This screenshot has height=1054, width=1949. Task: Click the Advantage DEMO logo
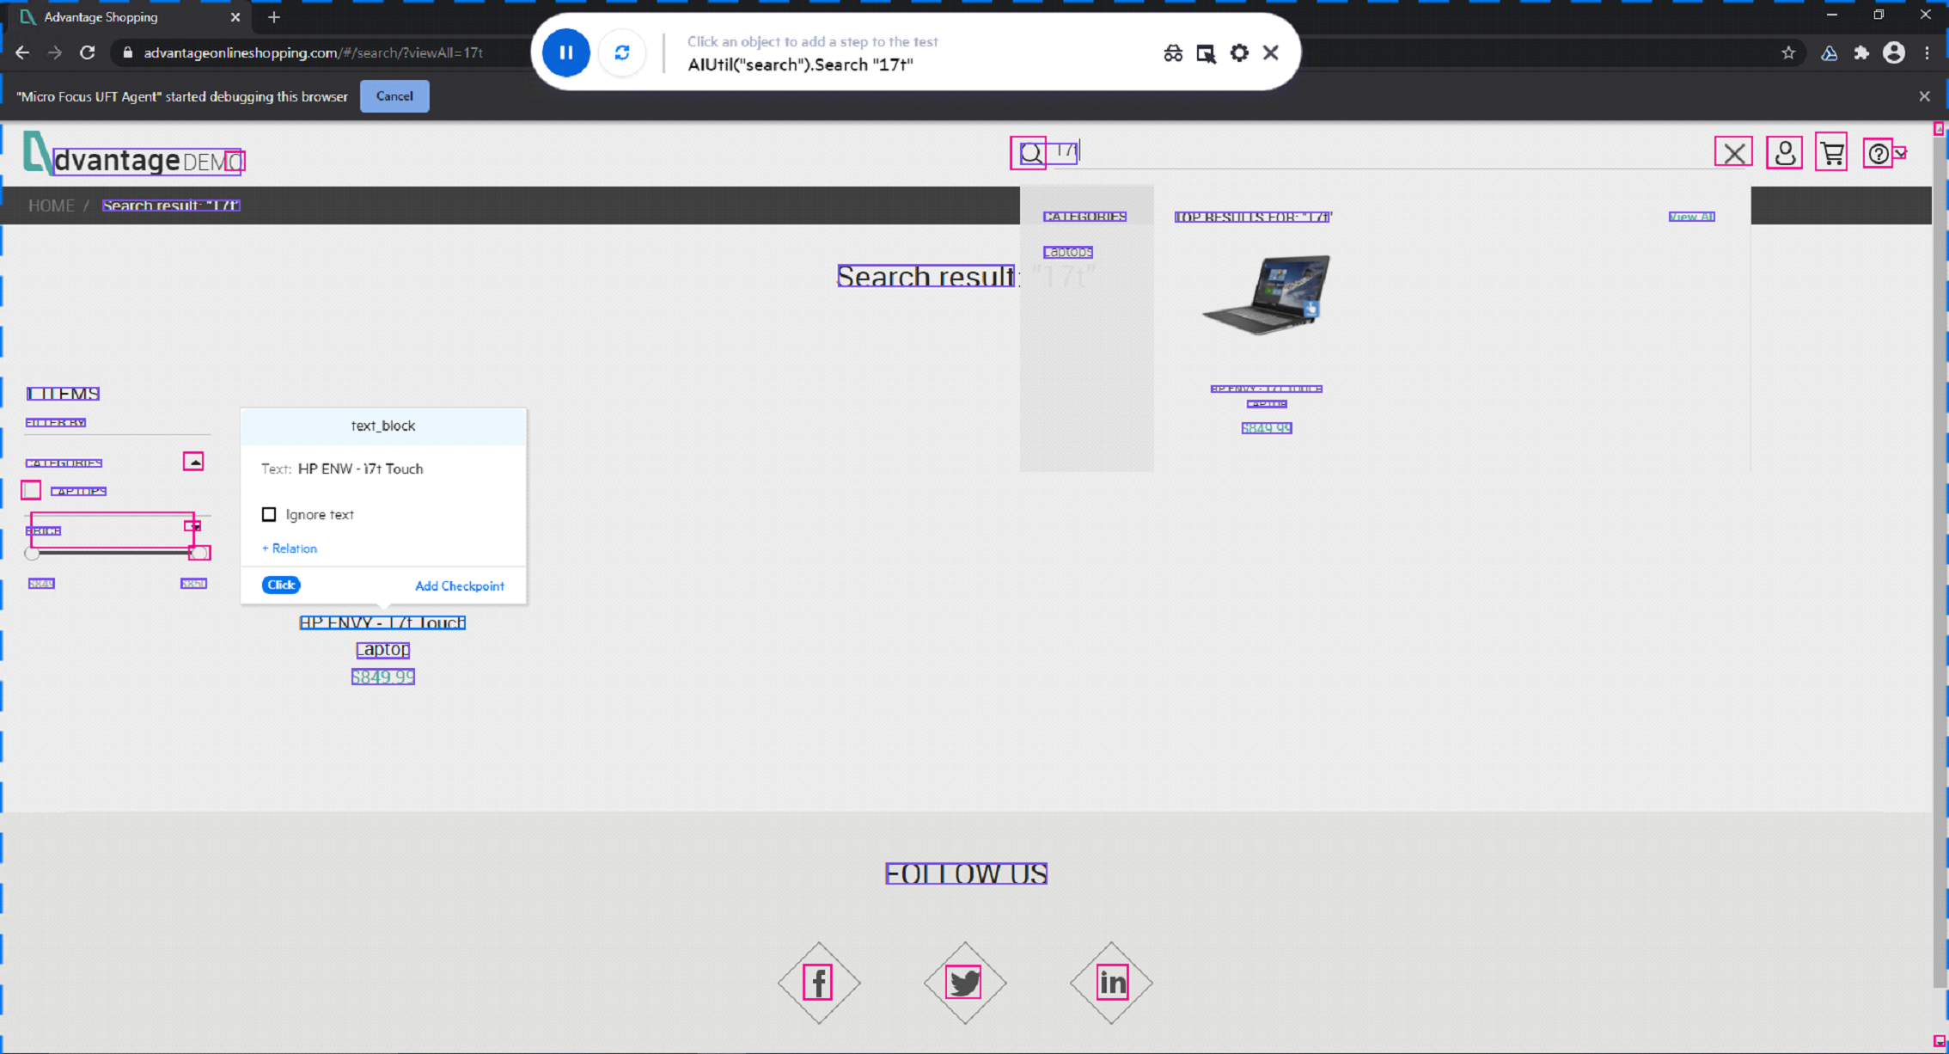[x=133, y=155]
